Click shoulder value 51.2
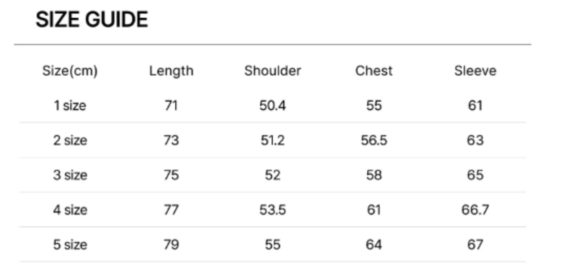The width and height of the screenshot is (576, 263). click(x=273, y=140)
